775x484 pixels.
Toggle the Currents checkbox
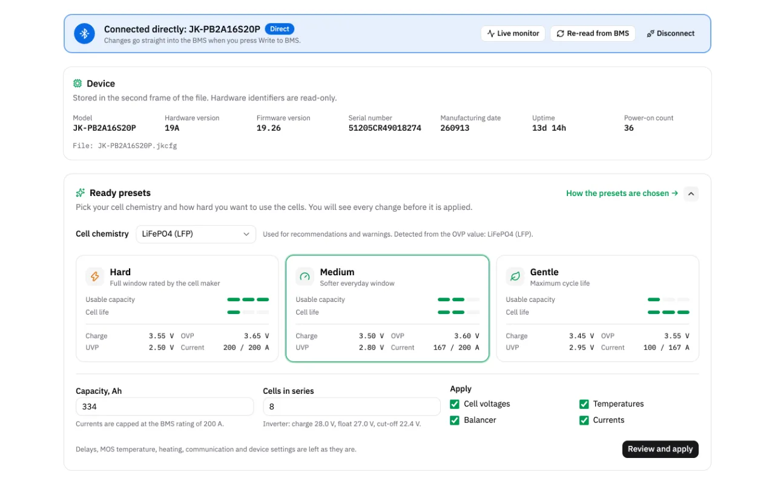pyautogui.click(x=584, y=420)
